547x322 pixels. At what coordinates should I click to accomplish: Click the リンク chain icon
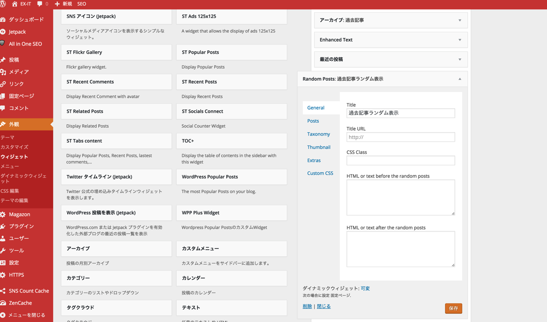[3, 84]
